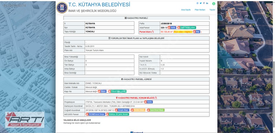Select the Kartezyen Koordinat values

[x=110, y=106]
